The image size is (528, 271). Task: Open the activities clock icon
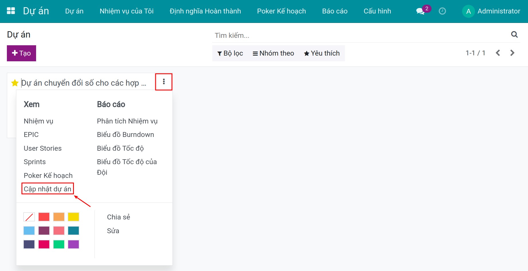coord(442,11)
